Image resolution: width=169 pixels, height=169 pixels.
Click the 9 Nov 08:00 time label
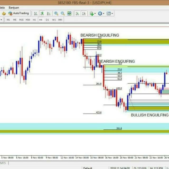pos(52,158)
